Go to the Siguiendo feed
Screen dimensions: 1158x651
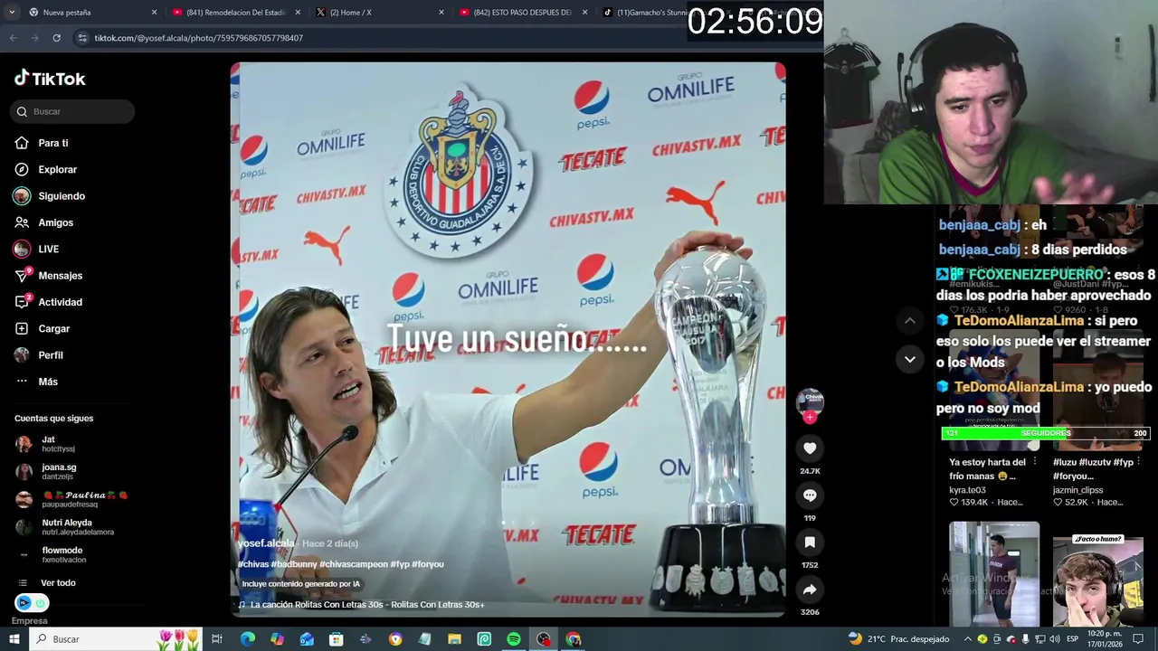[49, 196]
